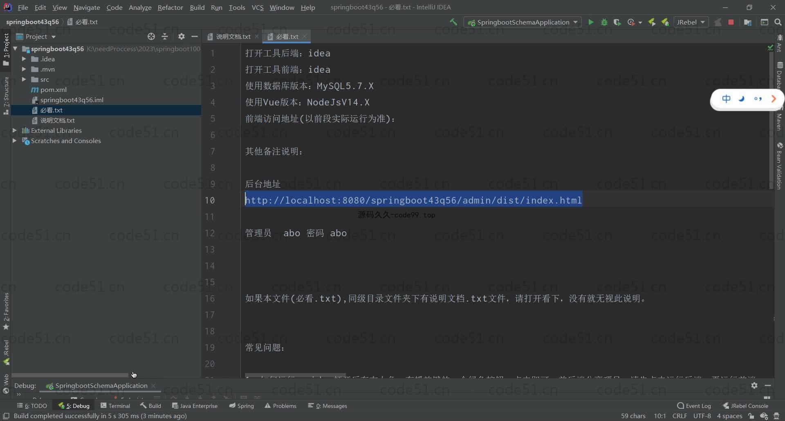785x421 pixels.
Task: Open Search Everywhere magnifier icon
Action: pos(778,22)
